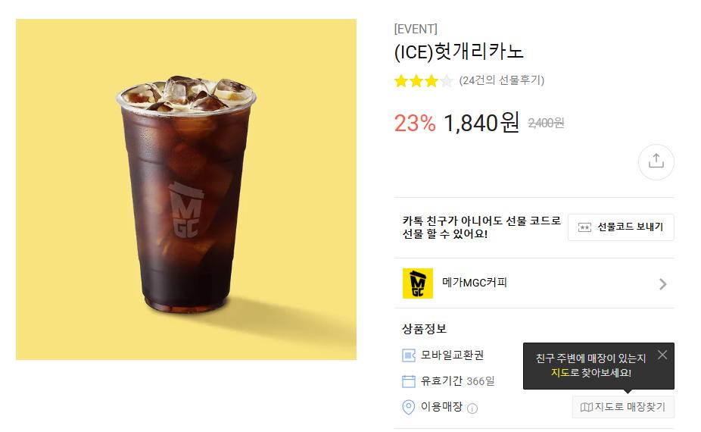Open the 메가MGC커피 brand logo
701x432 pixels.
pos(418,283)
